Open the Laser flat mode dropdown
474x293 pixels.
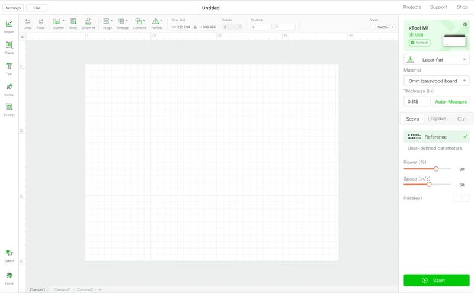[x=437, y=59]
